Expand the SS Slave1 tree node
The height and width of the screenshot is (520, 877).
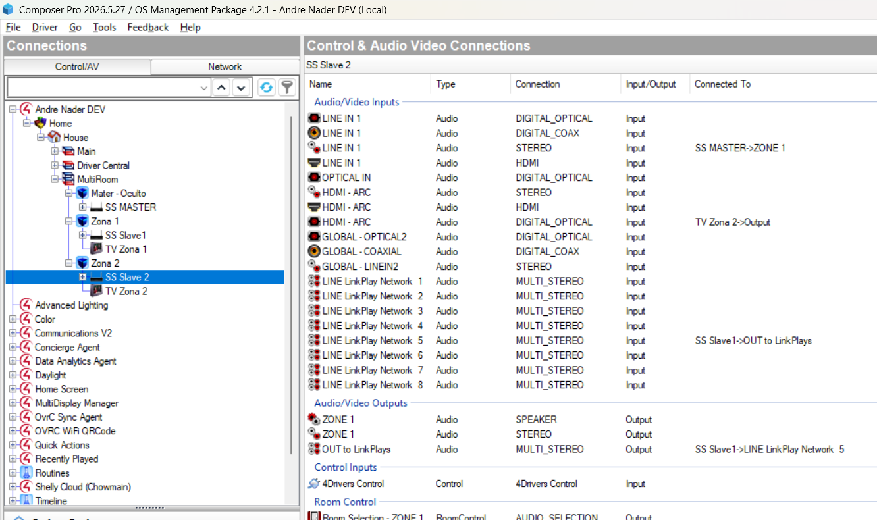tap(82, 235)
